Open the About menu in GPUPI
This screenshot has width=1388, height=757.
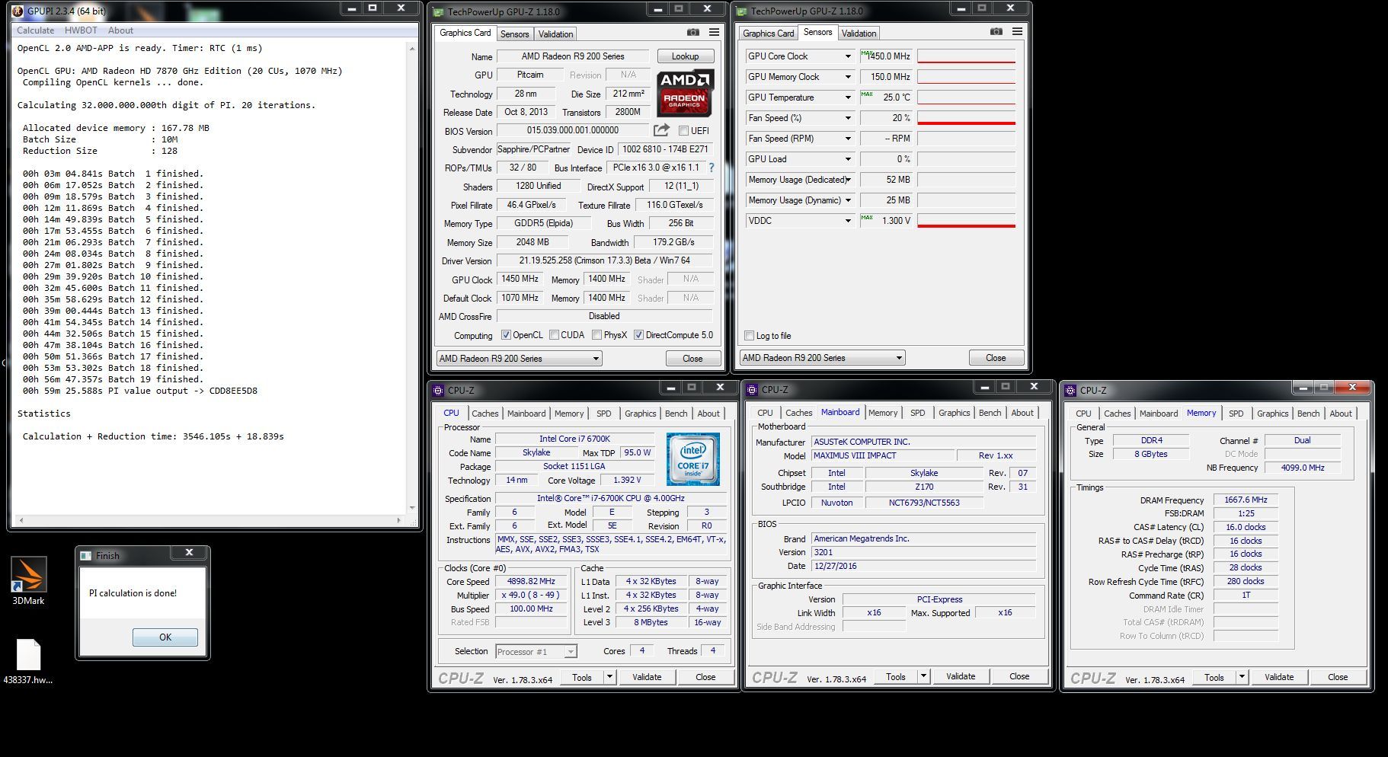point(120,30)
